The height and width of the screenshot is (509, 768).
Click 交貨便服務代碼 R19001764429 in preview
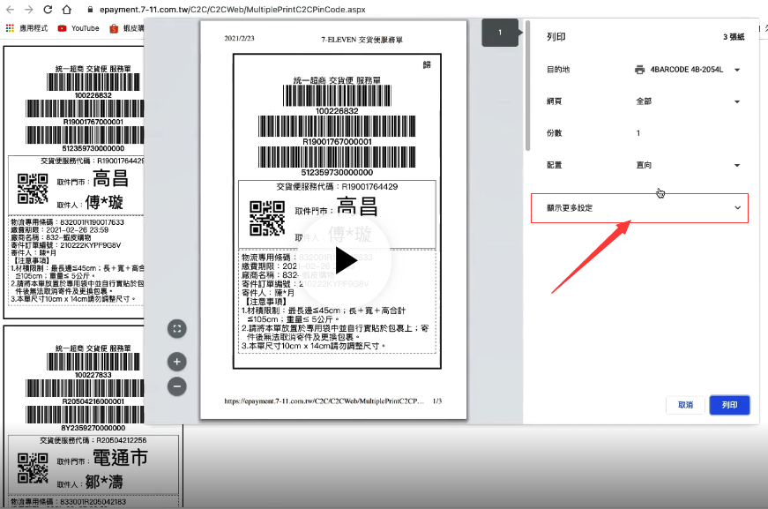pyautogui.click(x=337, y=187)
